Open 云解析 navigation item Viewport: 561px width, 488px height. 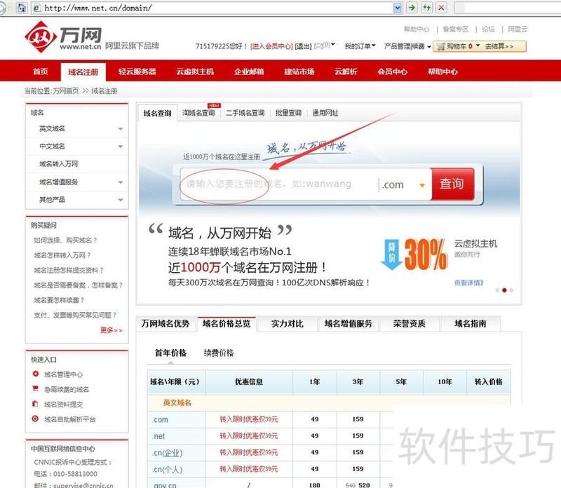(x=346, y=72)
